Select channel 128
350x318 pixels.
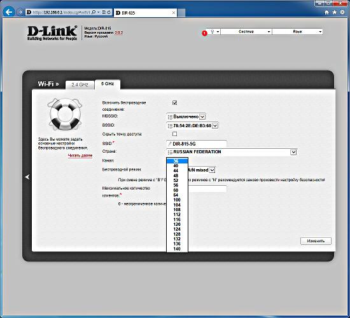coord(177,234)
